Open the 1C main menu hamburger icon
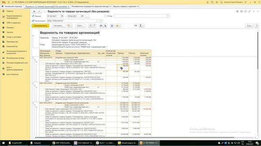Viewport: 261px width, 146px height. pos(9,2)
